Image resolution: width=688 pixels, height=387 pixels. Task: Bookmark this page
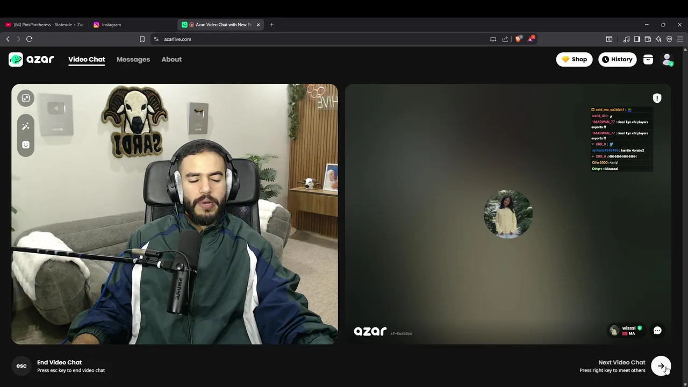[142, 39]
